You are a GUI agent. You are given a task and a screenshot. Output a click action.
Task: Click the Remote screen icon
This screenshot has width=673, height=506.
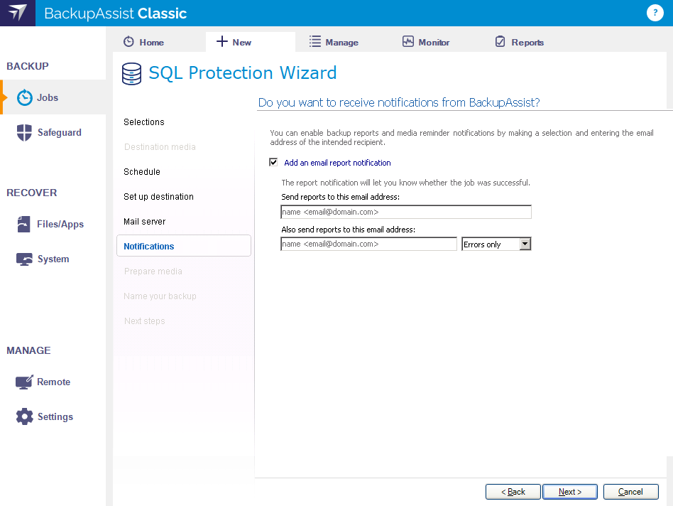24,382
